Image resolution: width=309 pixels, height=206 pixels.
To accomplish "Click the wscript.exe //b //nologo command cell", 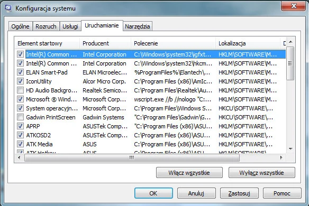I will (x=172, y=99).
